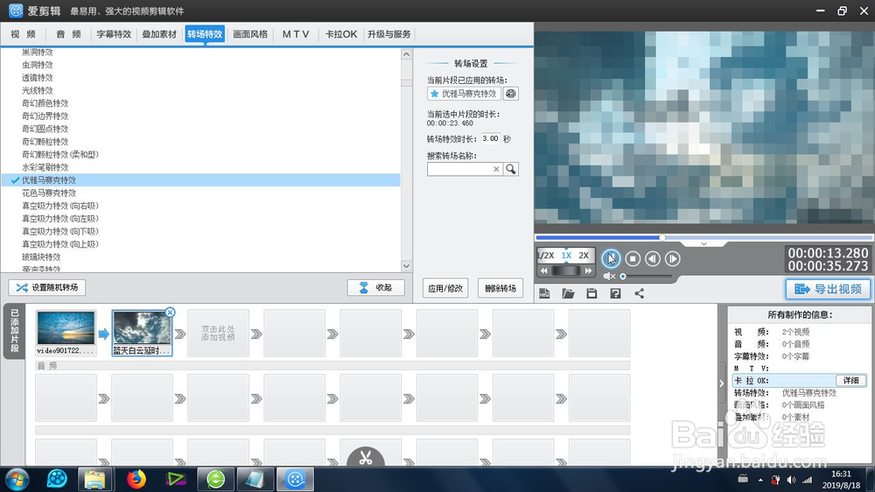This screenshot has width=875, height=492.
Task: Select 透镜特效 transition
Action: tap(38, 77)
